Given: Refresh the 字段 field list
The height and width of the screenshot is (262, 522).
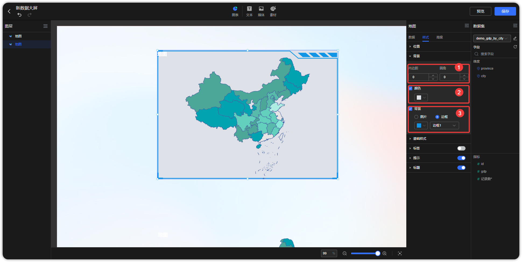Looking at the screenshot, I should point(515,47).
